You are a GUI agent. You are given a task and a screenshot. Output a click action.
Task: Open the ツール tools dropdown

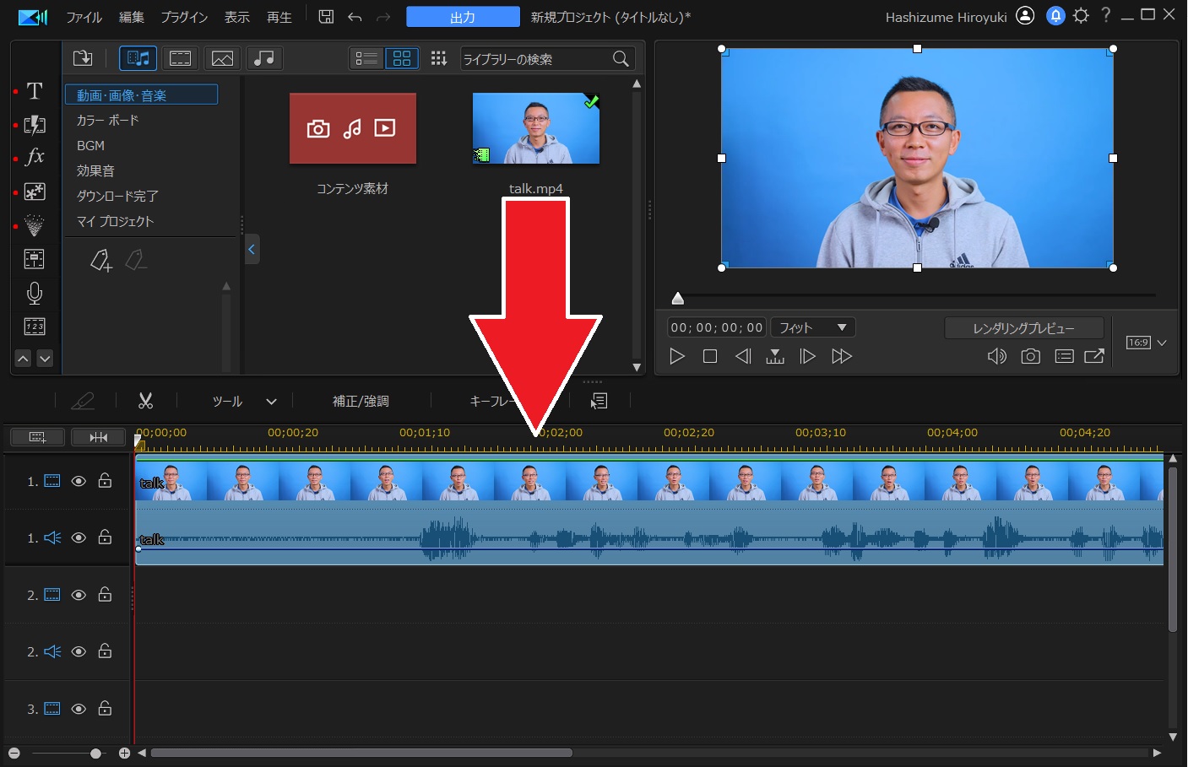244,402
